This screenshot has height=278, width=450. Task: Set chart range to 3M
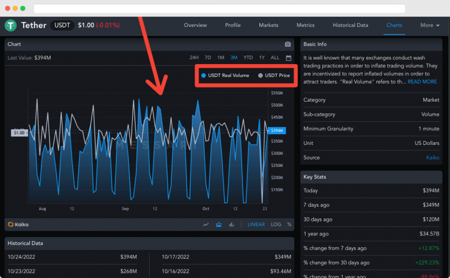pyautogui.click(x=233, y=58)
